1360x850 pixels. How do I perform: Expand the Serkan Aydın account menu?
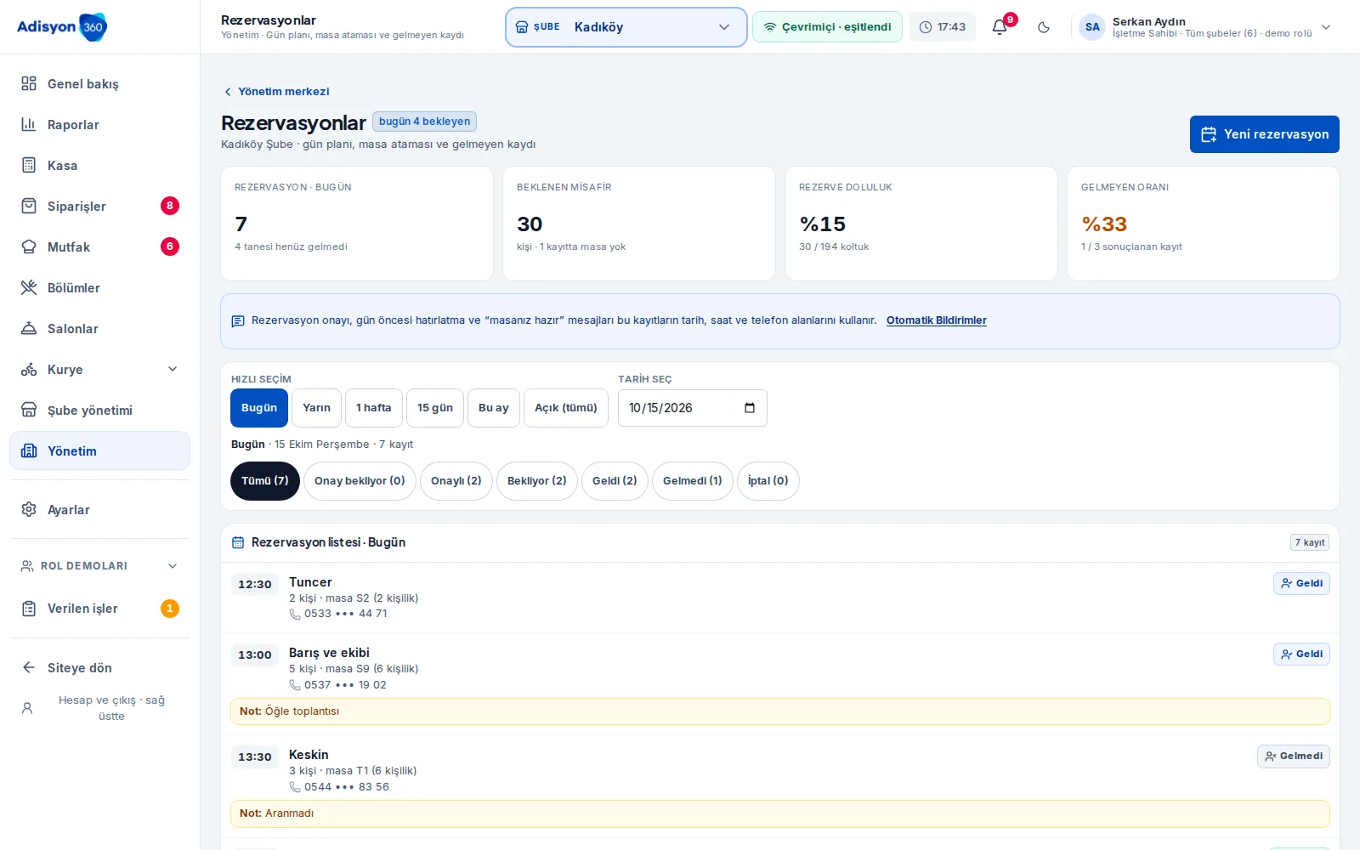point(1205,27)
